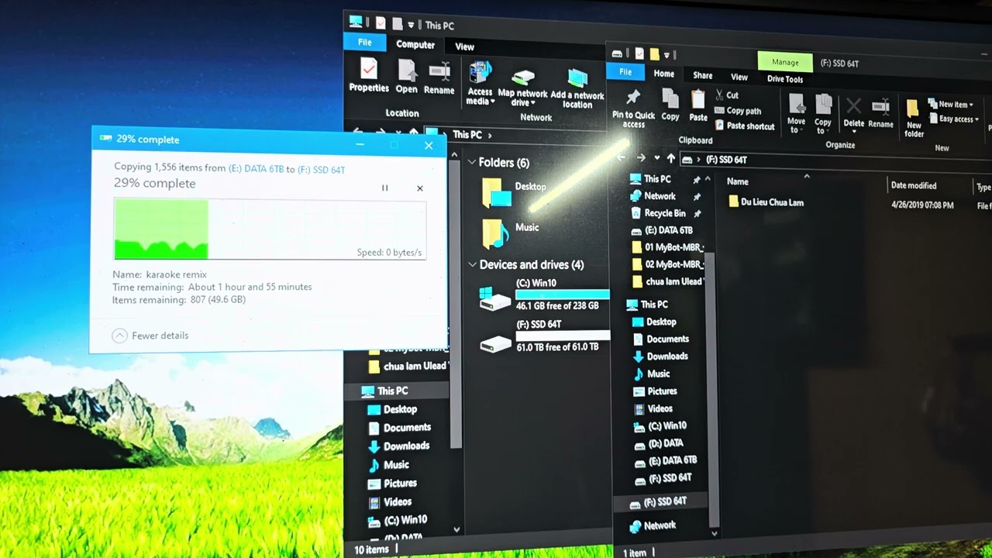Open the View tab in This PC window
This screenshot has height=558, width=992.
pyautogui.click(x=464, y=46)
